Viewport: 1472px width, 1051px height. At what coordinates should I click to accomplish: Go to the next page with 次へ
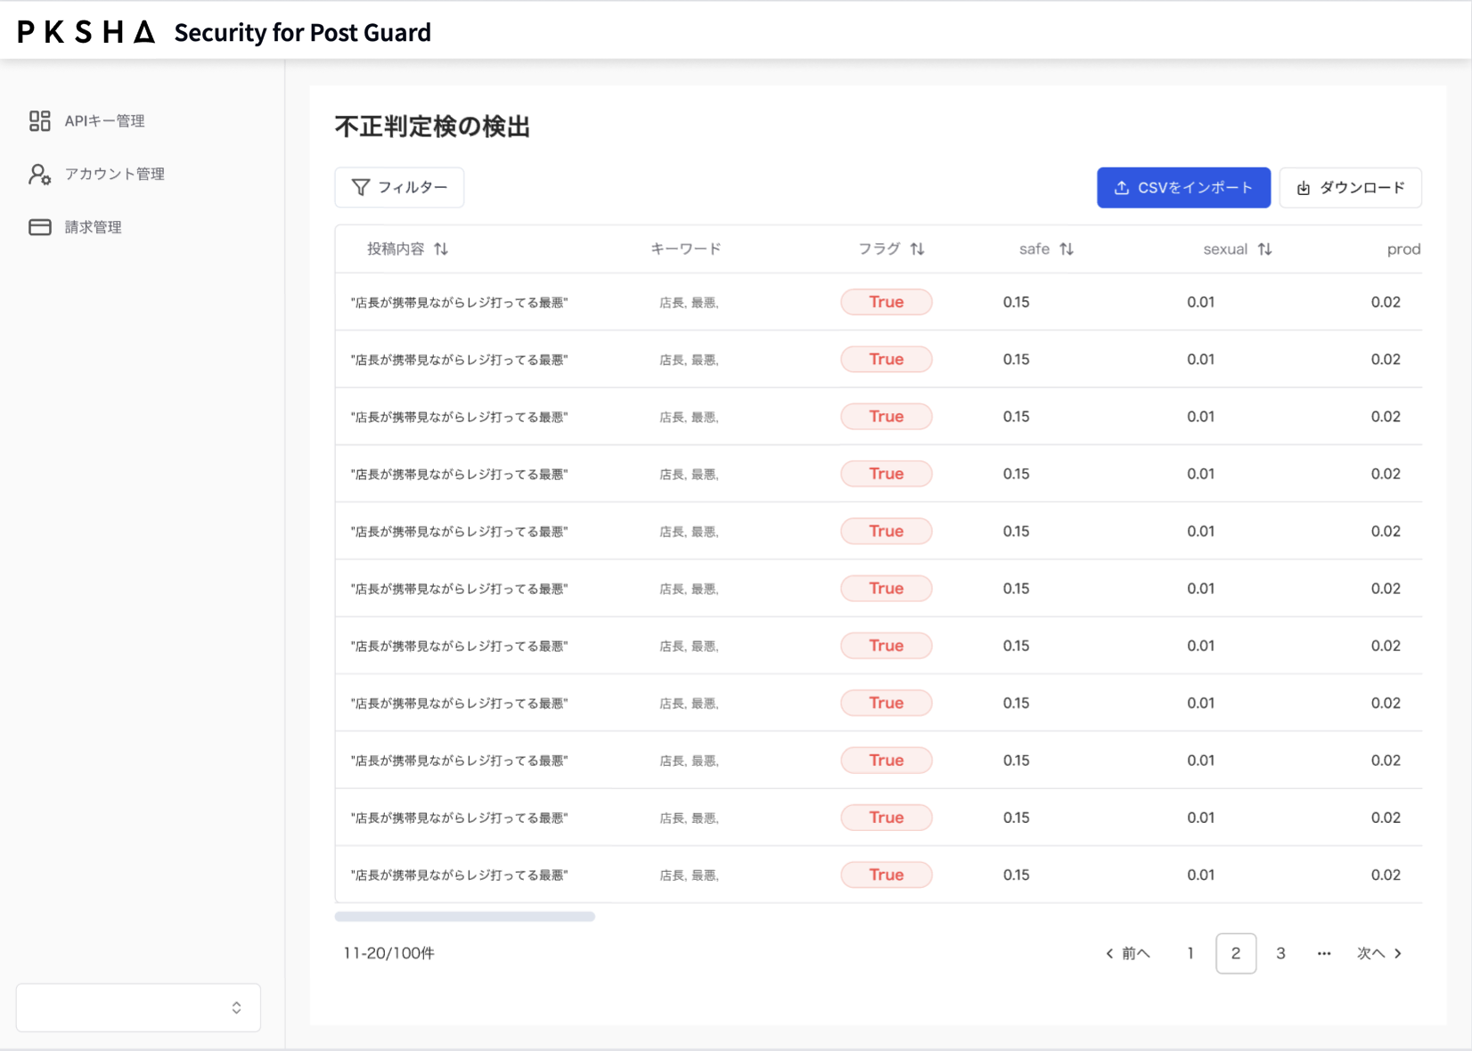pos(1378,954)
